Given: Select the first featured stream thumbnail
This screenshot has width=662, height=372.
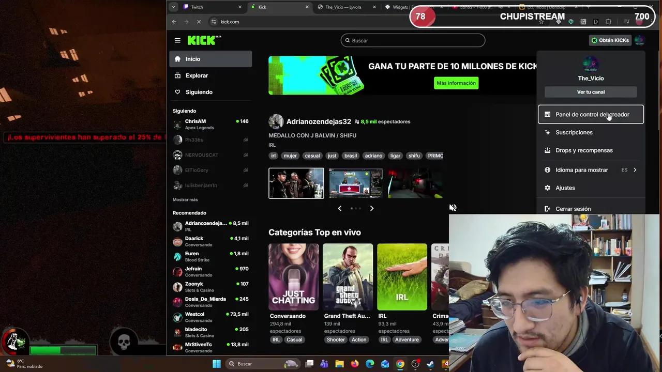Looking at the screenshot, I should click(x=296, y=183).
